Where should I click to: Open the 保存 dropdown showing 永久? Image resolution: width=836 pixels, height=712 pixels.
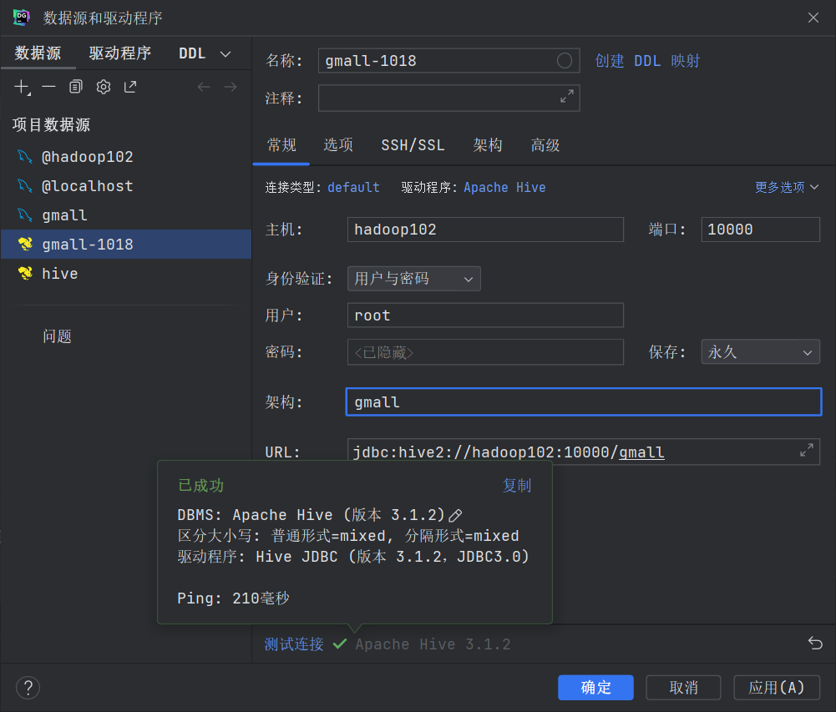pyautogui.click(x=760, y=351)
